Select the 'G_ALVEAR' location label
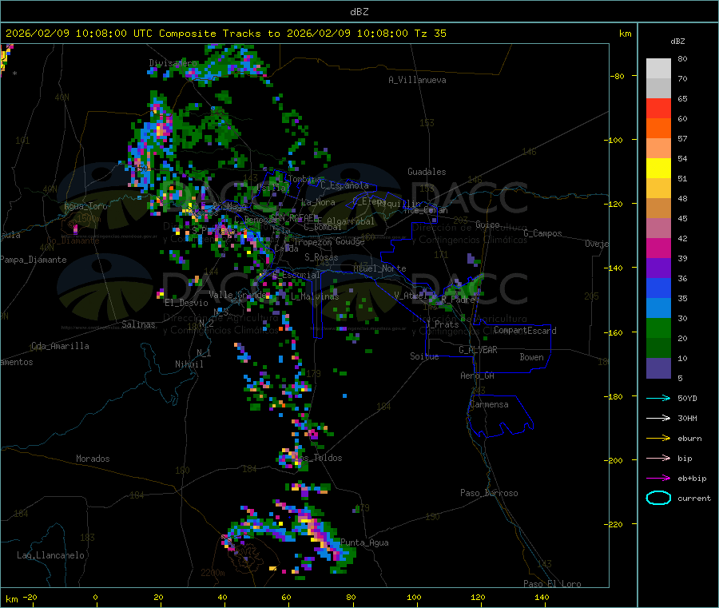Viewport: 719px width, 608px height. 478,350
